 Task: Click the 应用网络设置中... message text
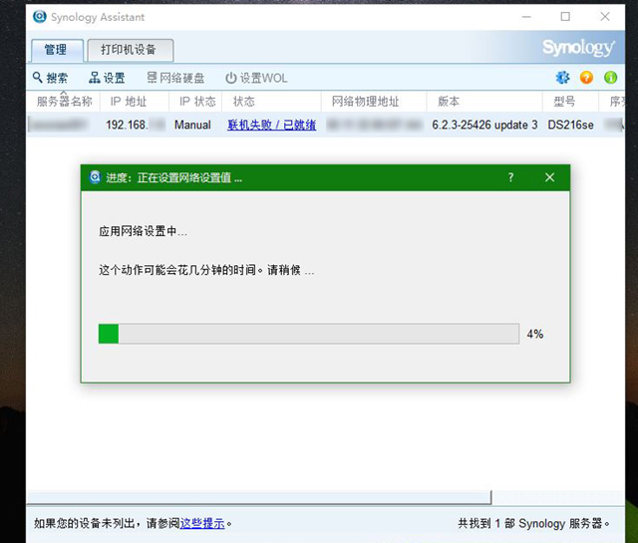pyautogui.click(x=143, y=231)
